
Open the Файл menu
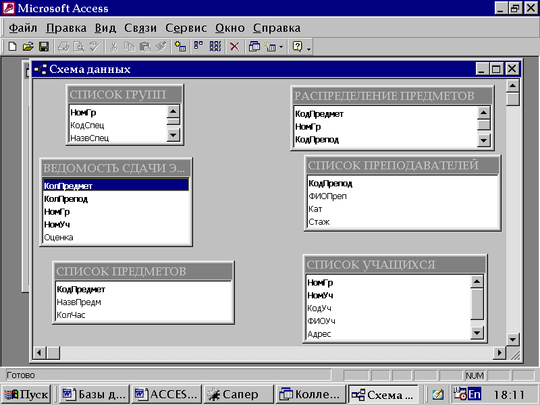[x=23, y=28]
